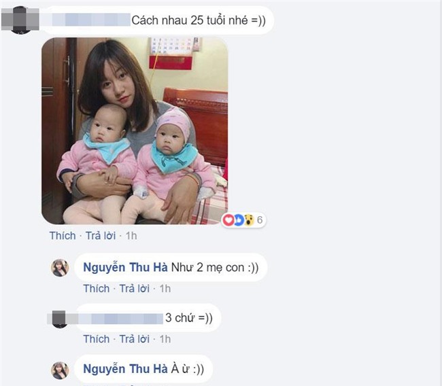Like the 'Như 2 mẹ con' reply with Thích
The width and height of the screenshot is (442, 386).
(97, 289)
